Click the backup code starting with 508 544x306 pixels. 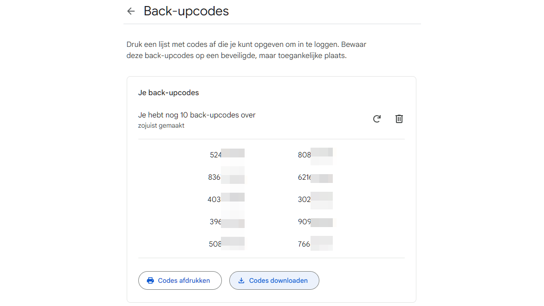click(227, 244)
